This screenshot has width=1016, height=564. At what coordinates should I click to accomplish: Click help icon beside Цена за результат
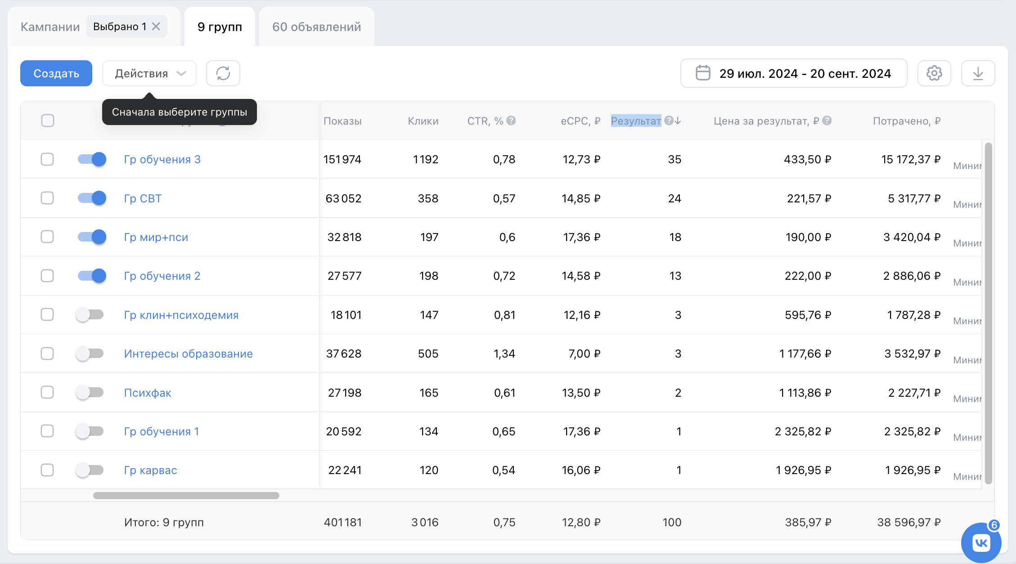[x=827, y=121]
